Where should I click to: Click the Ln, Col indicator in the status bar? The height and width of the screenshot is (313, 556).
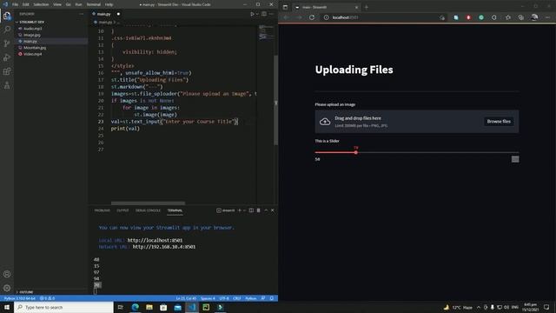[186, 298]
